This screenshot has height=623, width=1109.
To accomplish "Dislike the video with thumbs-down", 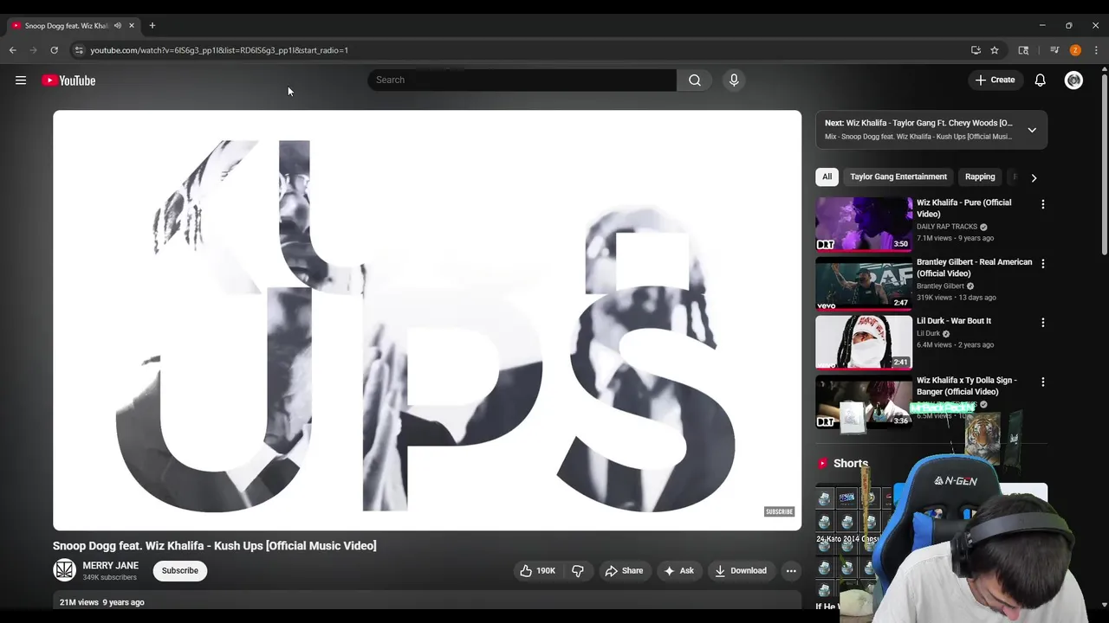I will (x=578, y=571).
